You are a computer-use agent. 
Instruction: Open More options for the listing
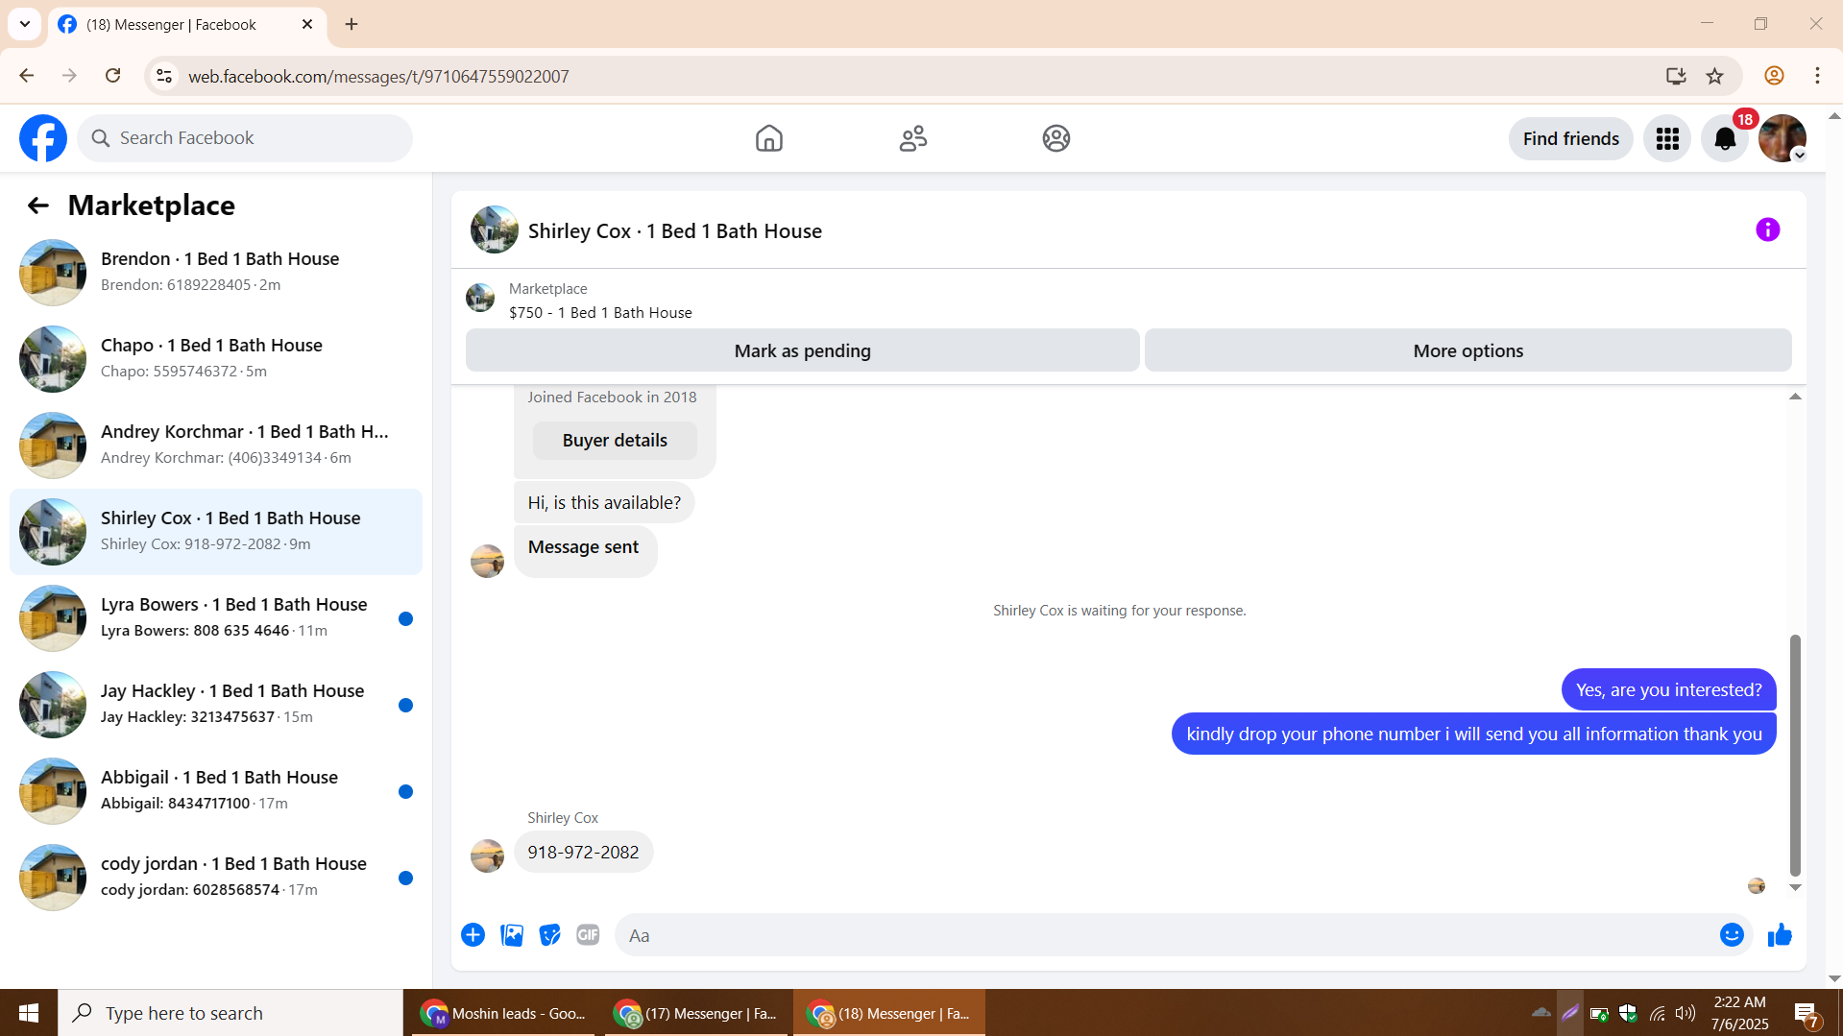click(x=1467, y=350)
